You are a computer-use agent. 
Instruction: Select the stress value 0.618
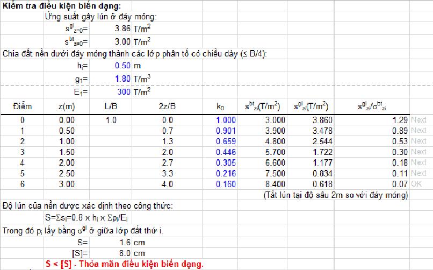[x=322, y=184]
